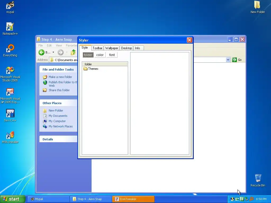Open My Computer under Other Places
271x203 pixels.
(57, 121)
